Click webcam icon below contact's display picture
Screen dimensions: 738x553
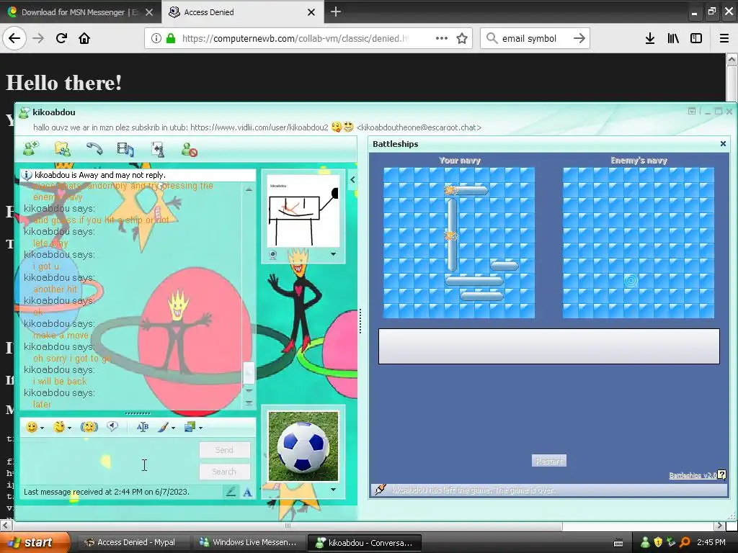point(272,255)
